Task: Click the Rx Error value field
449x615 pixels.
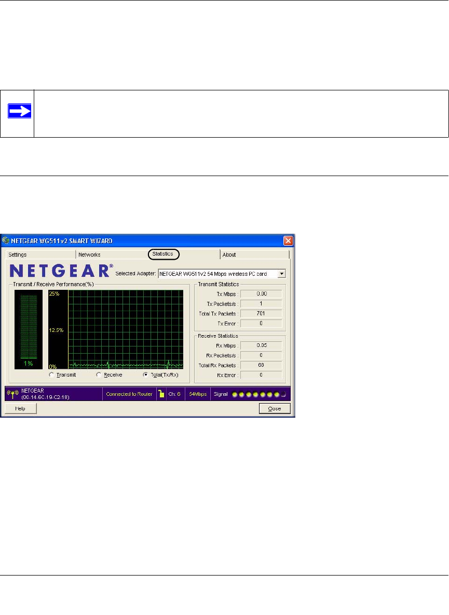Action: pyautogui.click(x=261, y=375)
